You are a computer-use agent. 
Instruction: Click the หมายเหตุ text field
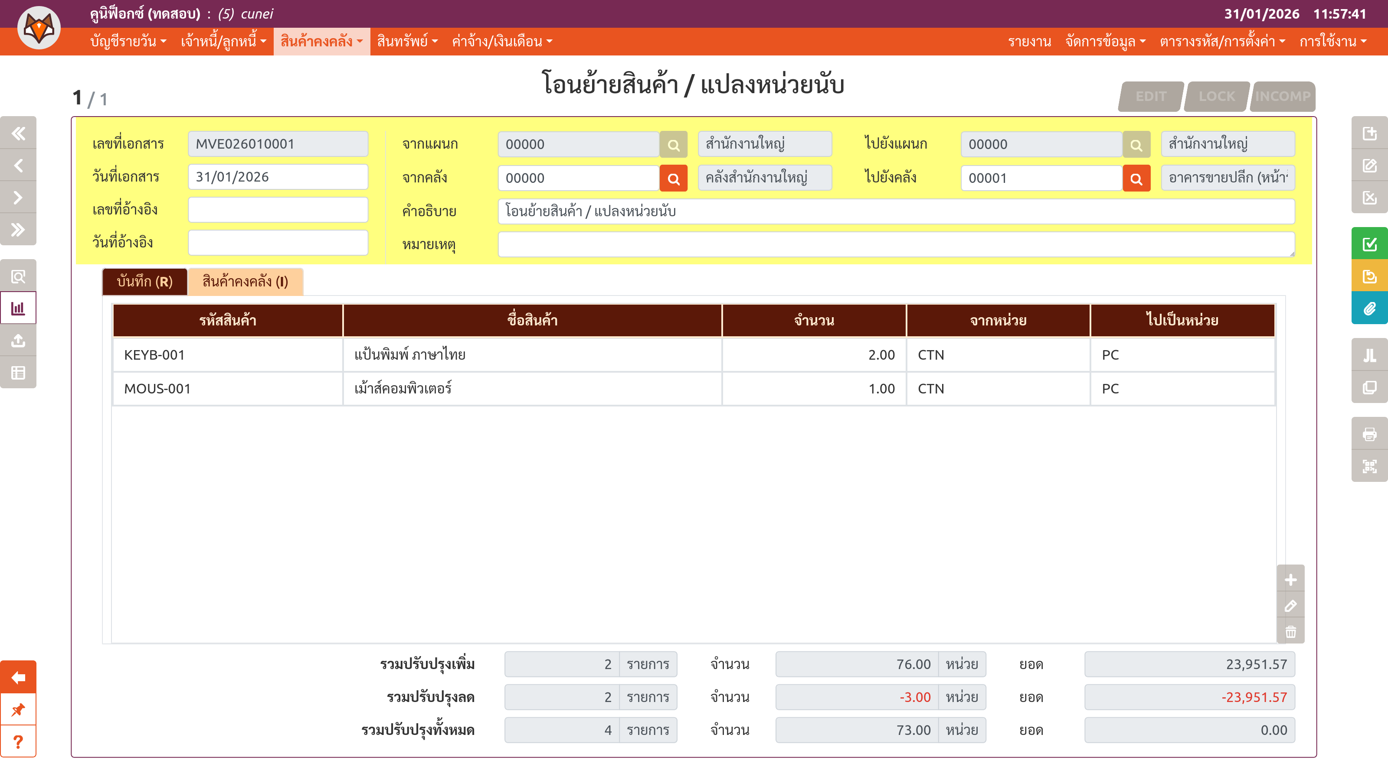895,244
